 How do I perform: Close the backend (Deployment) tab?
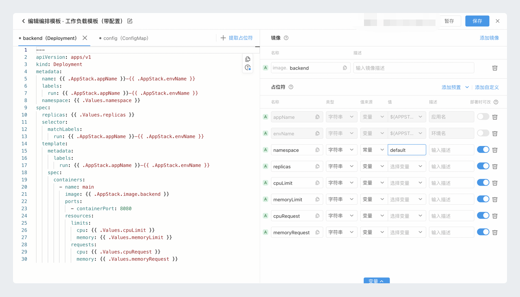click(85, 38)
